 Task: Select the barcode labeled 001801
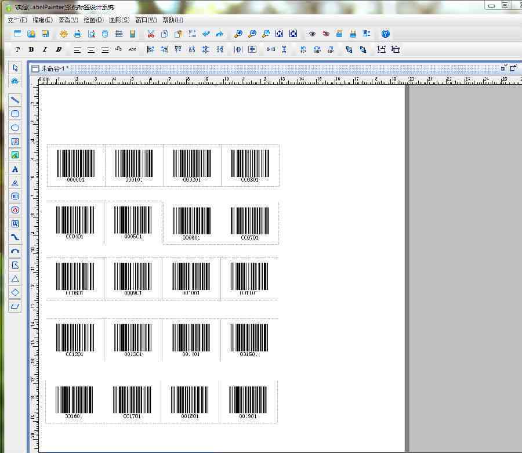tap(190, 403)
